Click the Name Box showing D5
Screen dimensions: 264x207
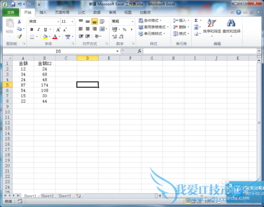tap(58, 51)
